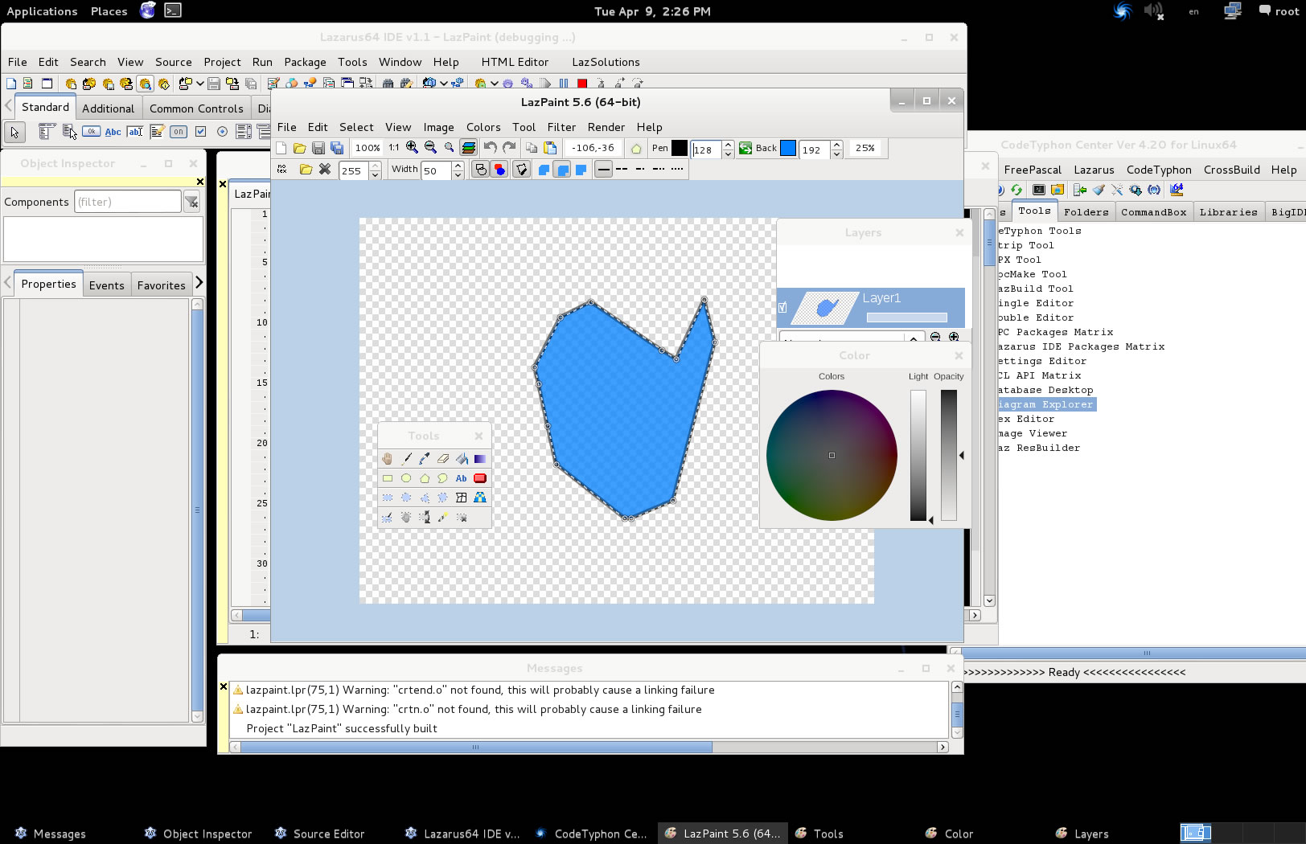Image resolution: width=1306 pixels, height=844 pixels.
Task: Select the Ellipse shape tool
Action: (x=406, y=478)
